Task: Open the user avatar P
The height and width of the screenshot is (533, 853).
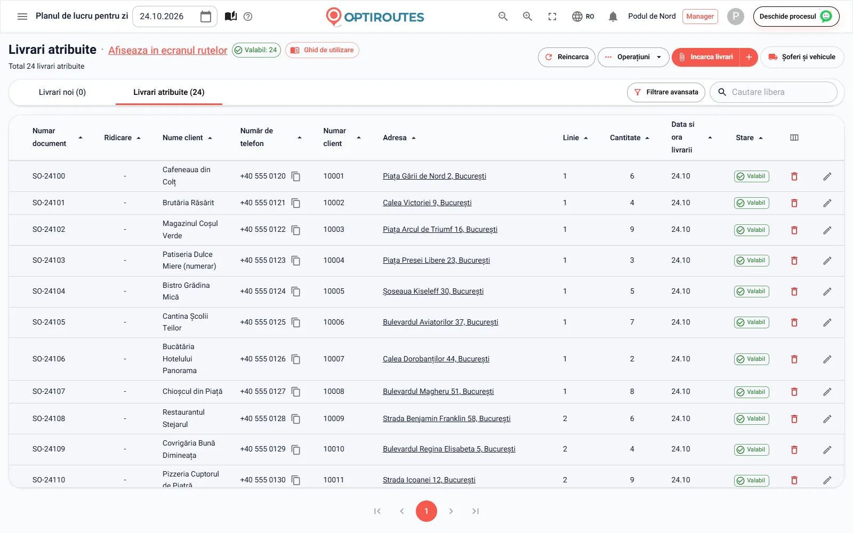Action: click(x=736, y=17)
